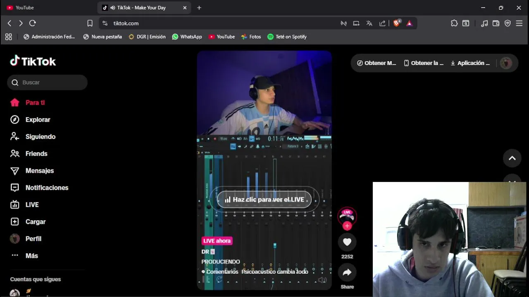Click the LIVE ahora badge

217,241
